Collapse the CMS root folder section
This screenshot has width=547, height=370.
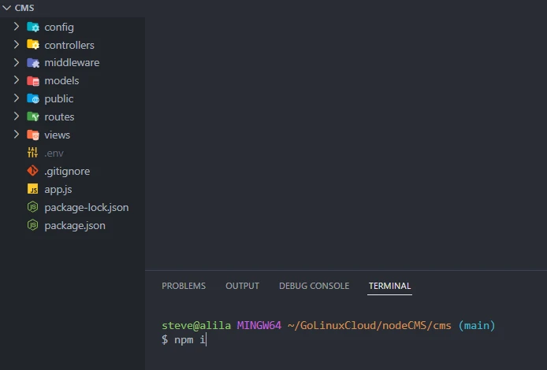pos(8,7)
